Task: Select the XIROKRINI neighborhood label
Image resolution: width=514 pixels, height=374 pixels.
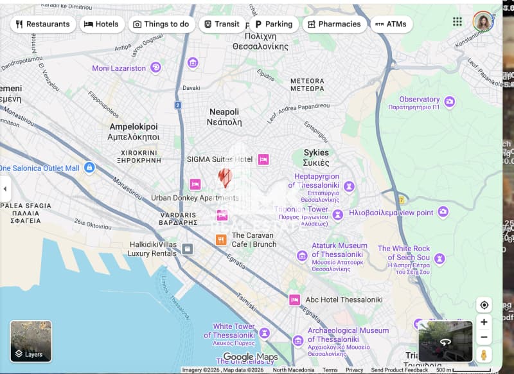Action: (139, 157)
